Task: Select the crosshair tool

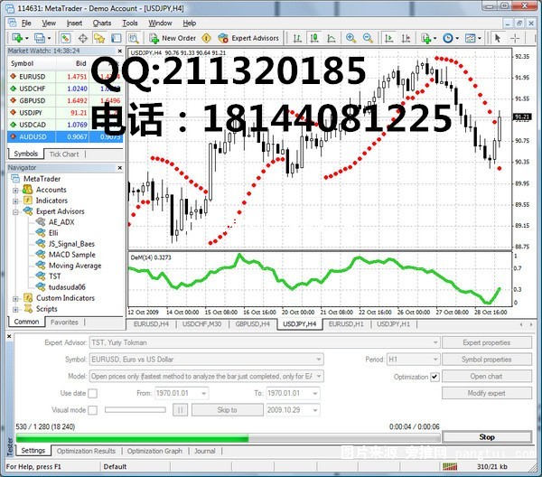Action: click(x=515, y=38)
